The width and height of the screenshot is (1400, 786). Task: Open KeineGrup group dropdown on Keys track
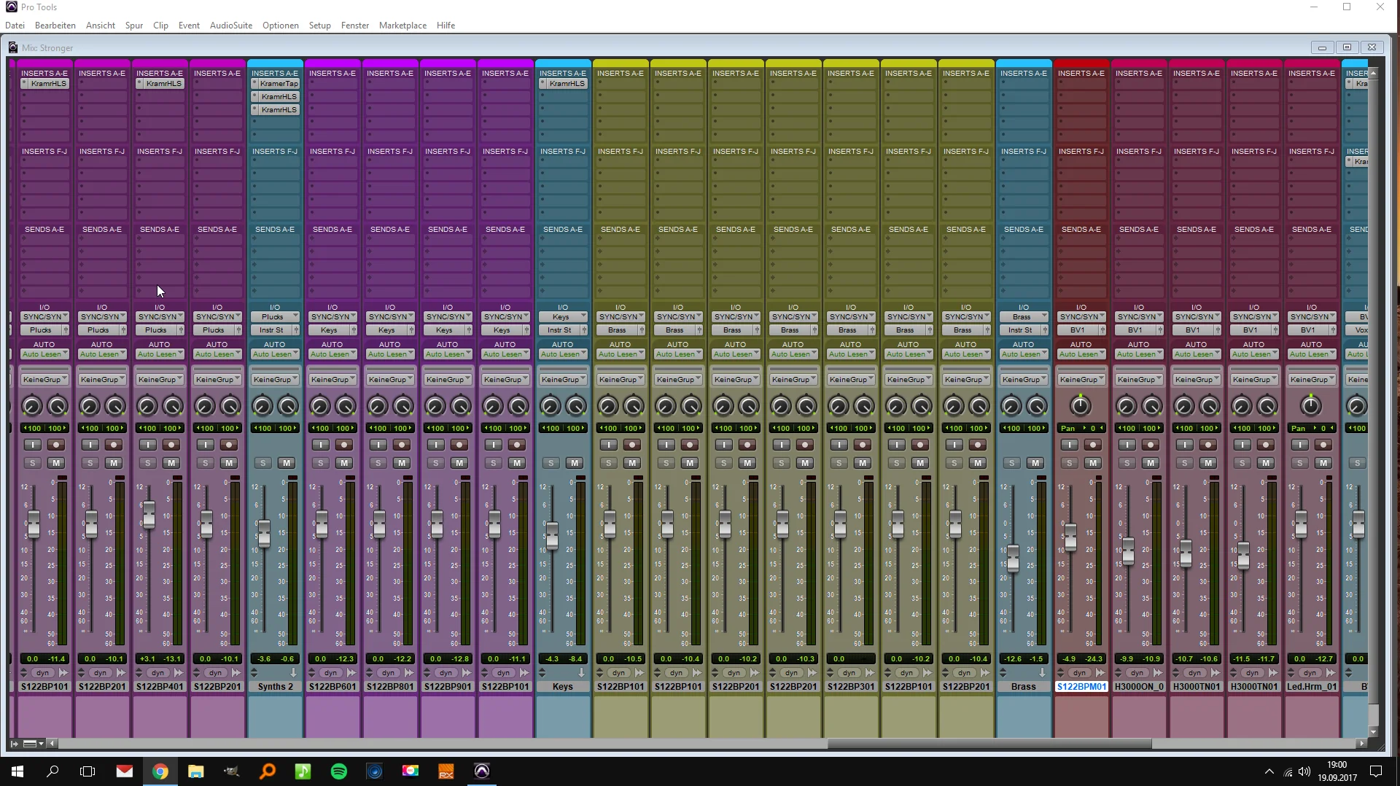click(563, 379)
